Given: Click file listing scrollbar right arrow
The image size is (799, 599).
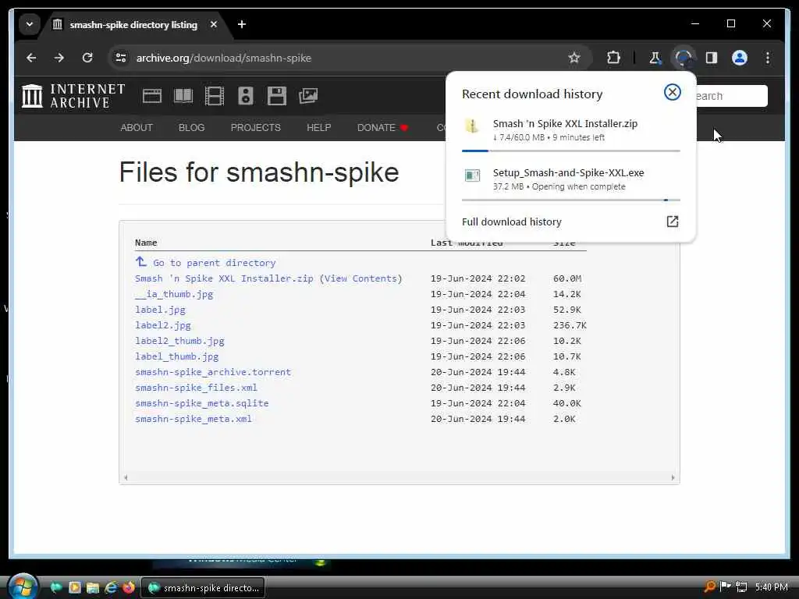Looking at the screenshot, I should pos(673,477).
